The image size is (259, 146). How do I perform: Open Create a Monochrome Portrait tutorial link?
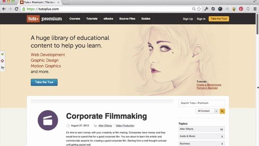click(209, 86)
